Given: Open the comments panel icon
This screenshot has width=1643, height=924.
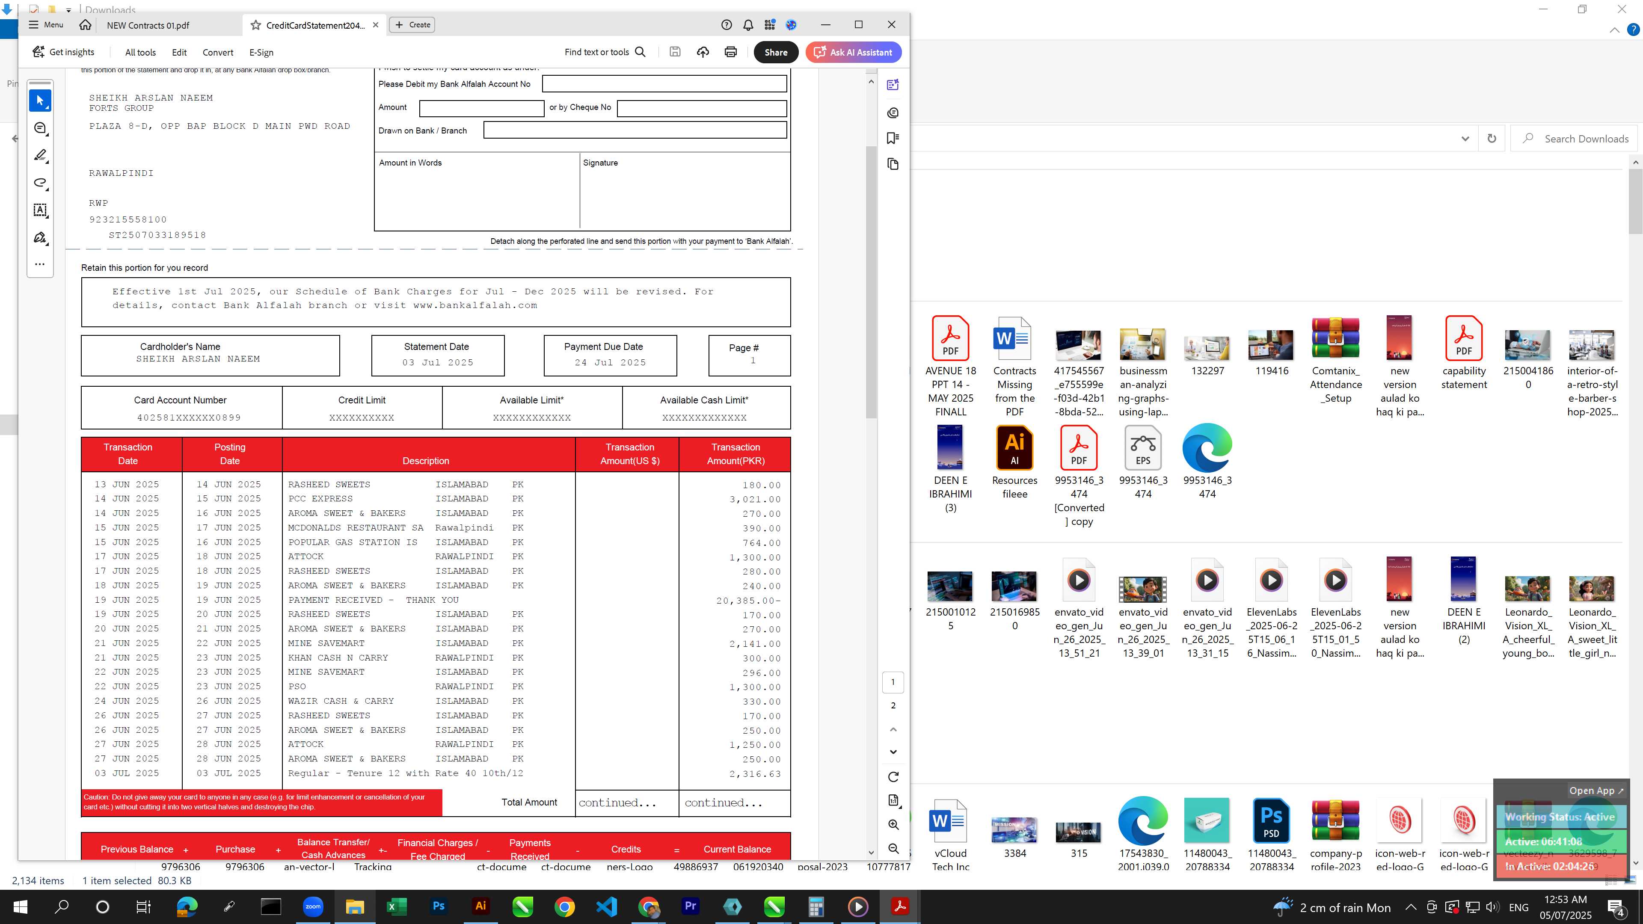Looking at the screenshot, I should coord(893,113).
